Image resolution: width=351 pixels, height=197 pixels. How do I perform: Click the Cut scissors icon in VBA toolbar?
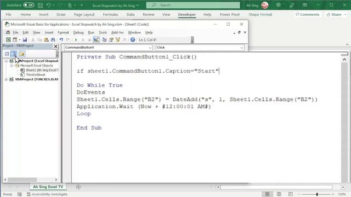33,40
